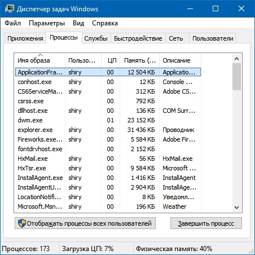Switch to the Быстродействие tab
The image size is (255, 255).
138,38
